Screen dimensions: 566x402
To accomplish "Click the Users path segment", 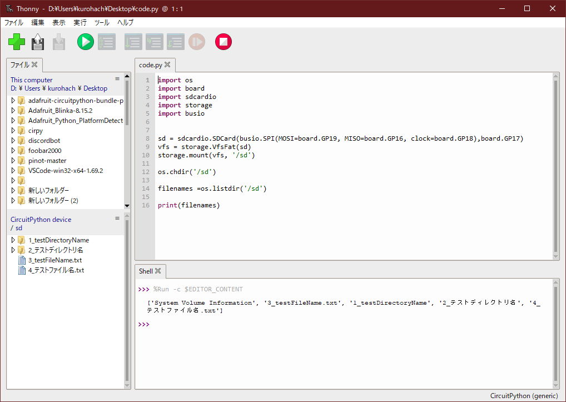I will 32,88.
